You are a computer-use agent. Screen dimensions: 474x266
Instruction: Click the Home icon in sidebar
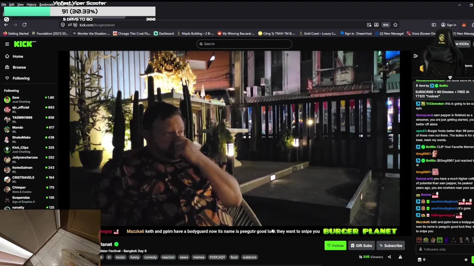tap(7, 56)
